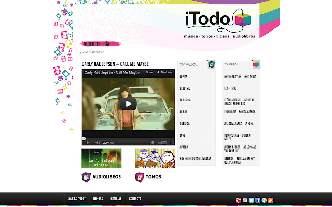Open El Triste in Top Música

pos(185,88)
